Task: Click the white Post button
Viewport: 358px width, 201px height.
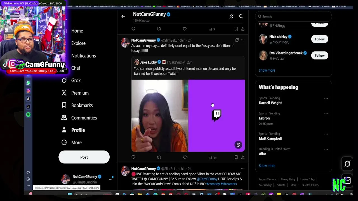Action: click(84, 157)
